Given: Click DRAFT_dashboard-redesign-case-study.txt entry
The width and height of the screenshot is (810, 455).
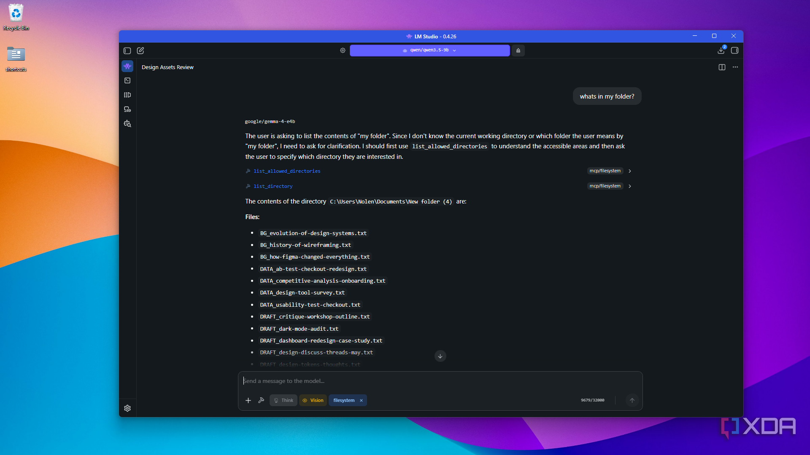Looking at the screenshot, I should [x=321, y=340].
